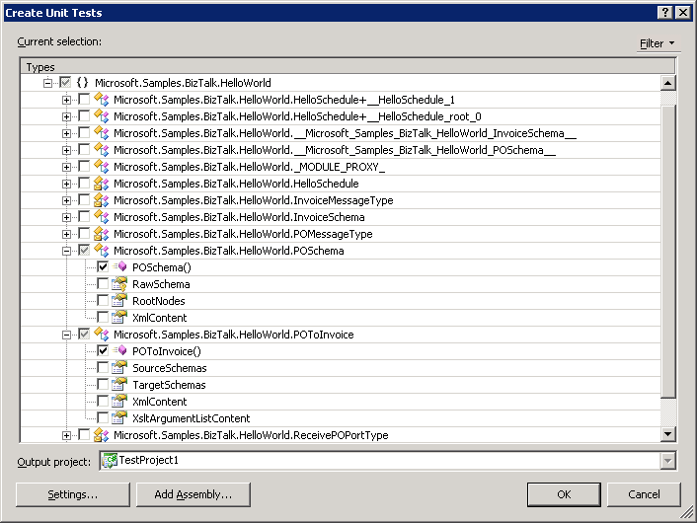Image resolution: width=697 pixels, height=523 pixels.
Task: Collapse the HelloWorld.POSchema node
Action: 66,251
